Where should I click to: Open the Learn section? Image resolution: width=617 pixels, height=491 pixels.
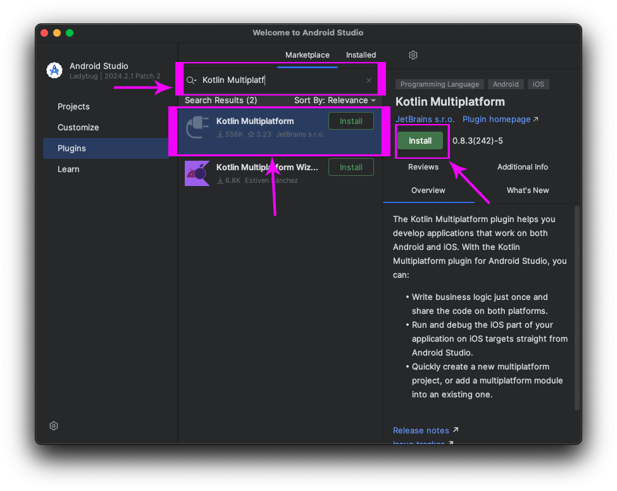click(x=68, y=169)
